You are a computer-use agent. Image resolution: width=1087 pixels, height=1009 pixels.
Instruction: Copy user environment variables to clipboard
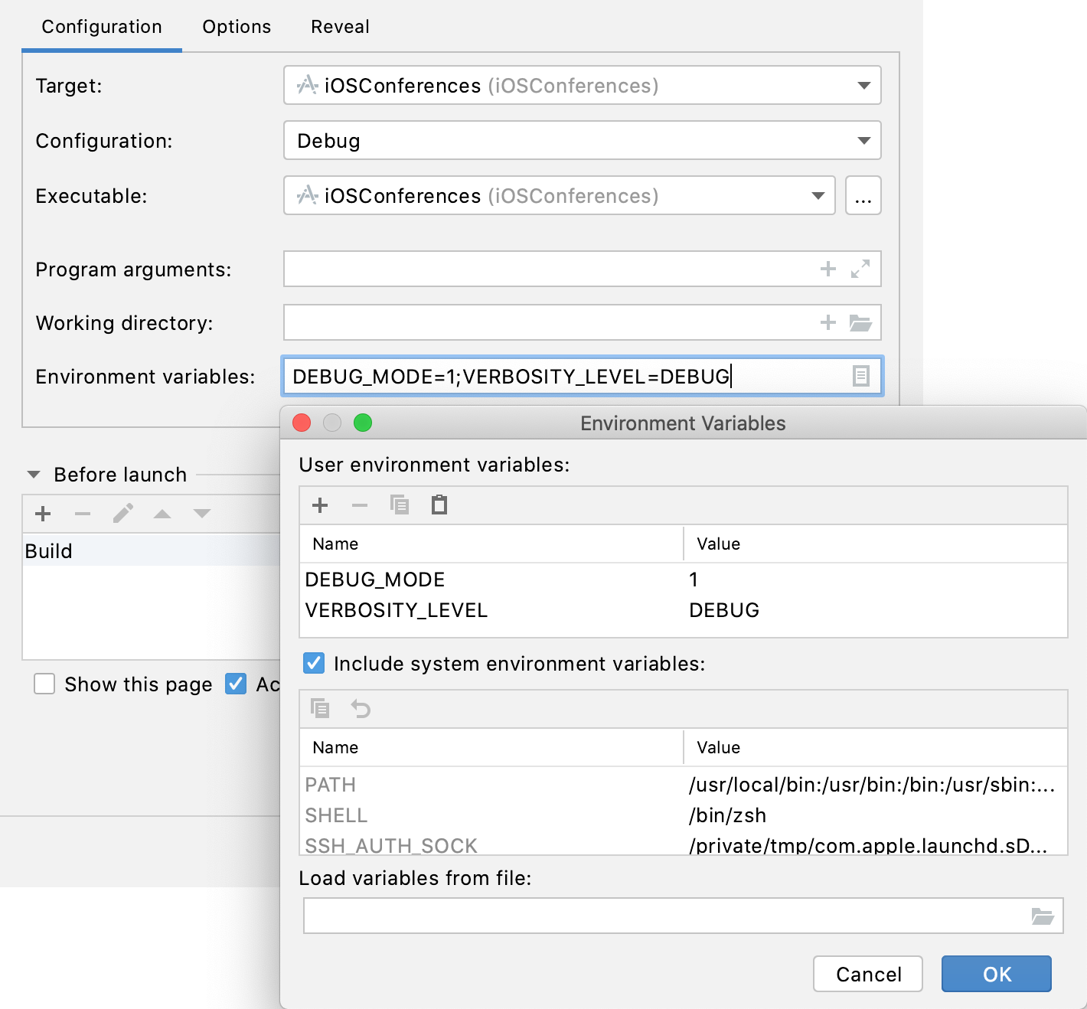[400, 505]
